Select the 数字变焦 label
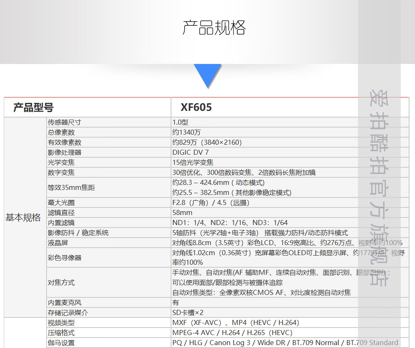This screenshot has height=348, width=415. (x=61, y=172)
